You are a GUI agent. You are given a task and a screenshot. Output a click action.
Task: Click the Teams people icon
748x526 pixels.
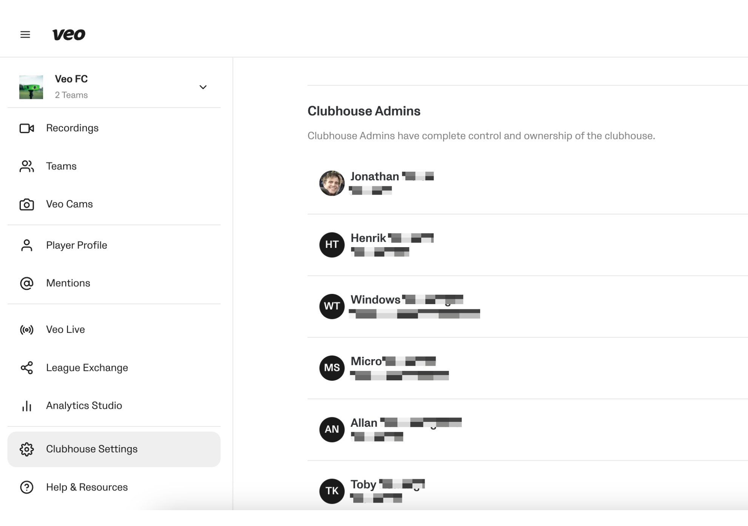[27, 166]
